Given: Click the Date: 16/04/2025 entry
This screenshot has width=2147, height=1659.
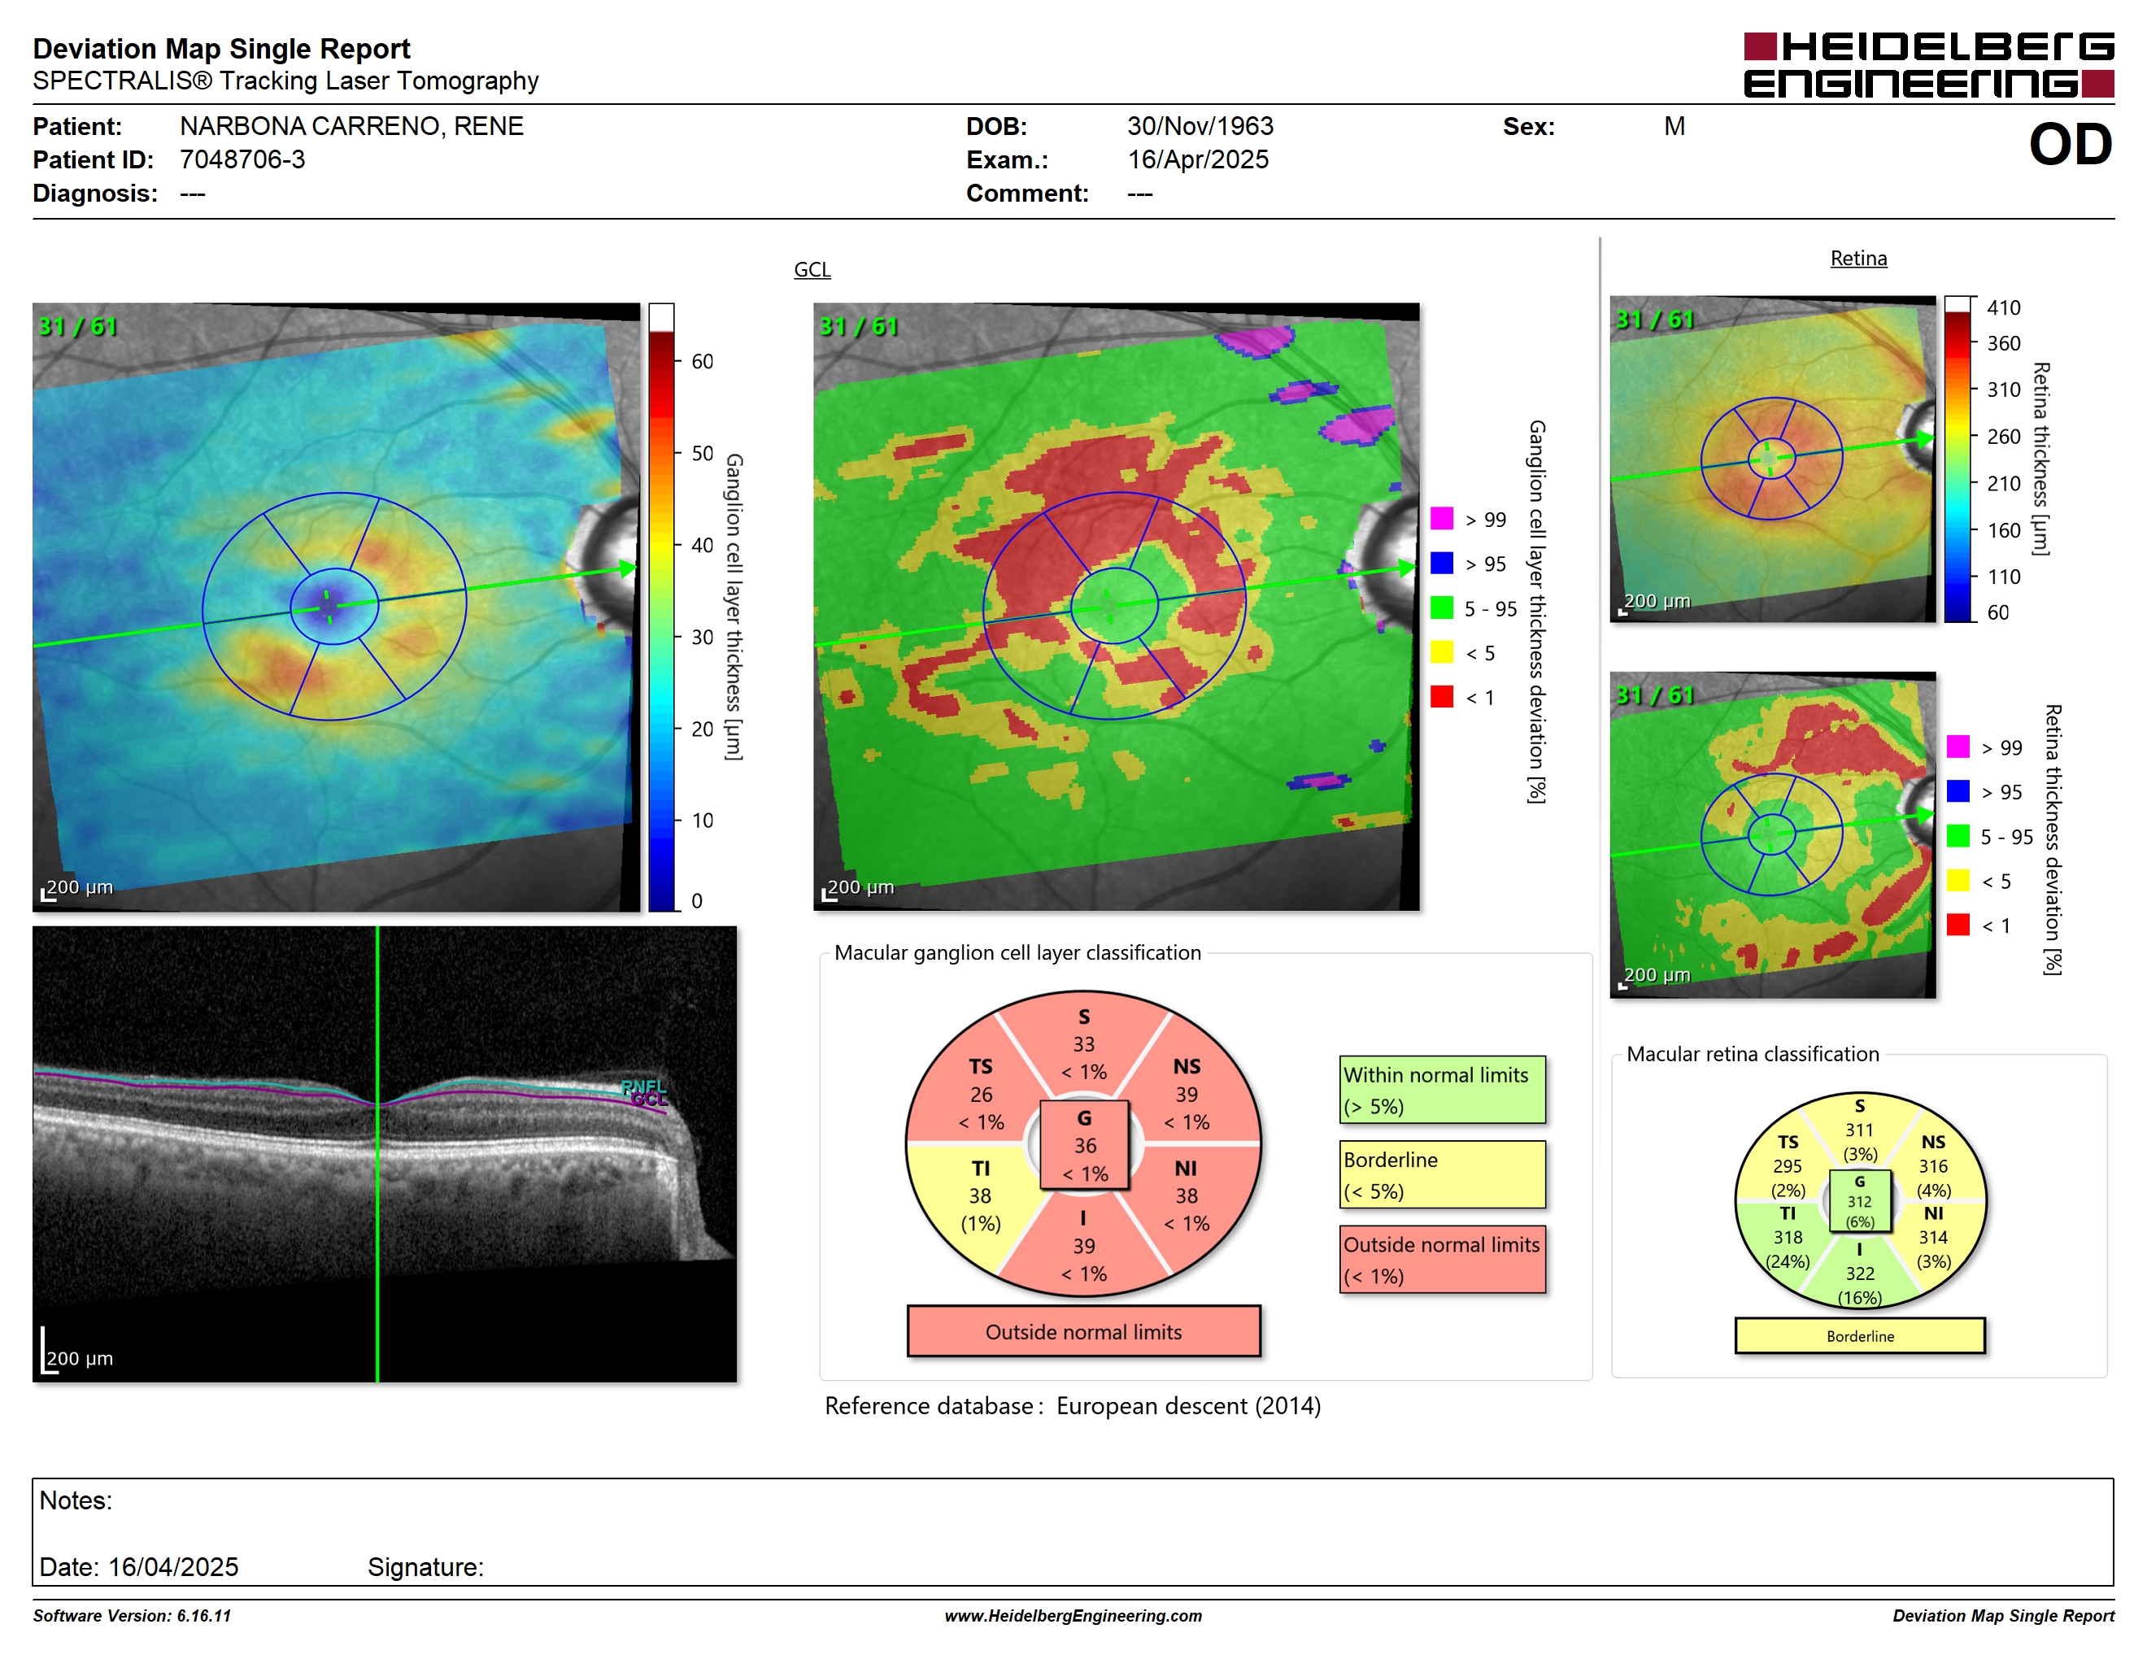Looking at the screenshot, I should click(x=138, y=1566).
